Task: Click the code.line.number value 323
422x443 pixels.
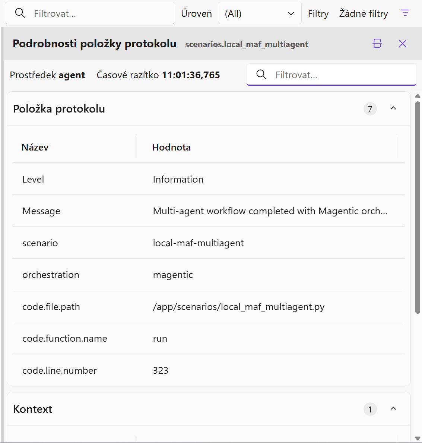Action: [x=161, y=371]
